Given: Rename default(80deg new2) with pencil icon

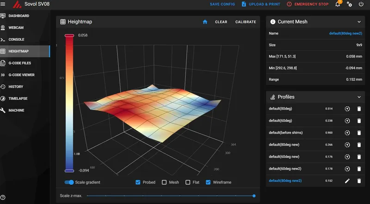Looking at the screenshot, I should point(347,180).
